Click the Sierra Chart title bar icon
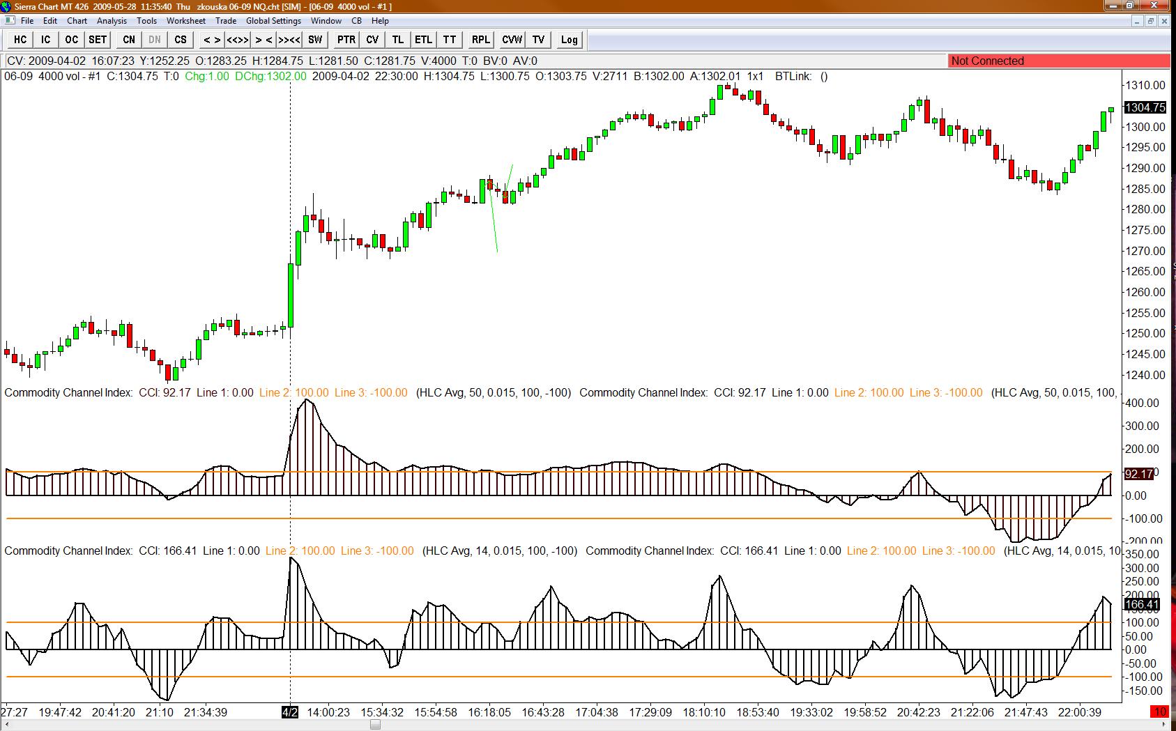 point(7,6)
